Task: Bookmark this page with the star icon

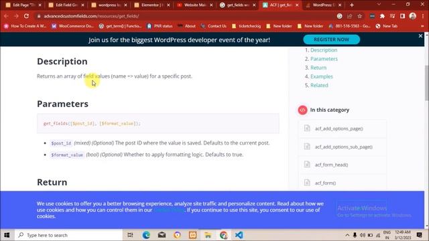Action: (359, 16)
